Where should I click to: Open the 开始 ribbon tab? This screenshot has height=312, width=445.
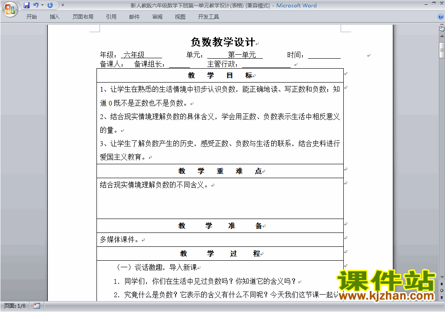pyautogui.click(x=31, y=17)
